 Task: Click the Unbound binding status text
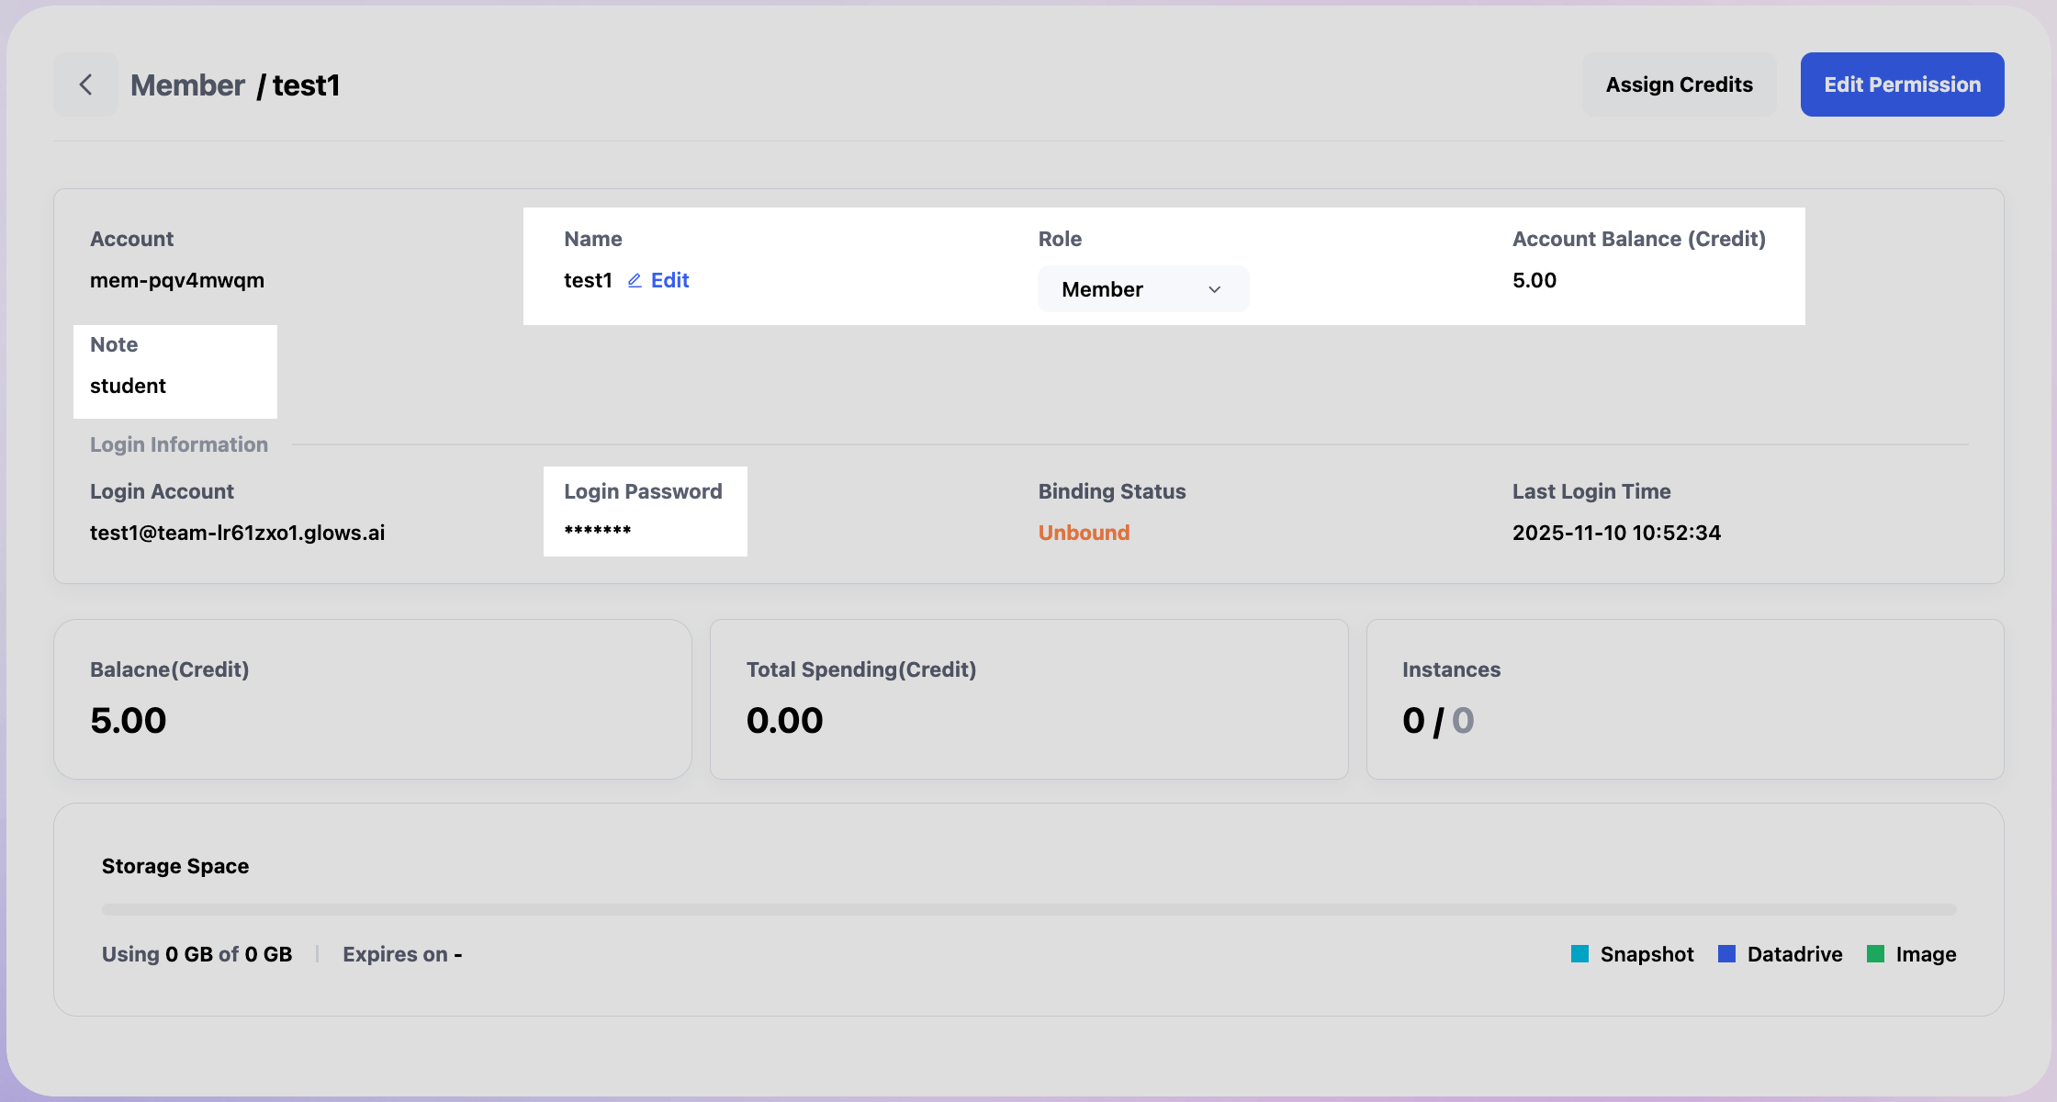pyautogui.click(x=1084, y=533)
